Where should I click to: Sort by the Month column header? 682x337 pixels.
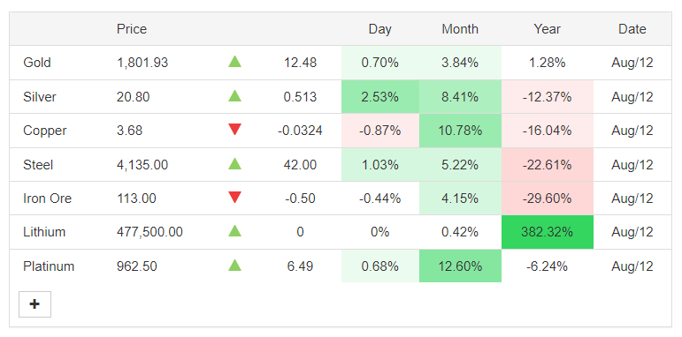[x=460, y=29]
